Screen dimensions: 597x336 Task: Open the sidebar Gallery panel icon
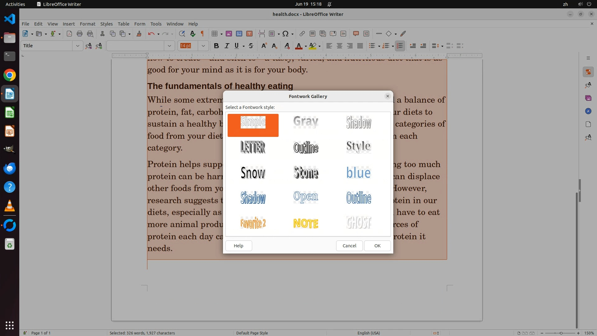[x=588, y=98]
